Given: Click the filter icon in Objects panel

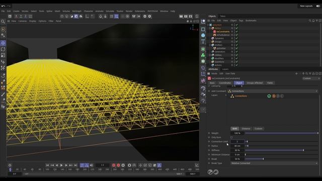Looking at the screenshot, I should tap(316, 21).
